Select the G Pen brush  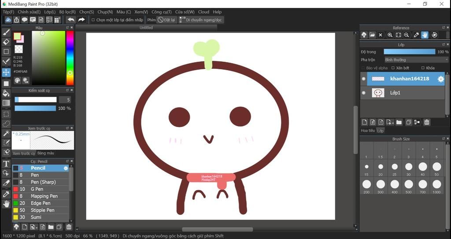[x=41, y=189]
